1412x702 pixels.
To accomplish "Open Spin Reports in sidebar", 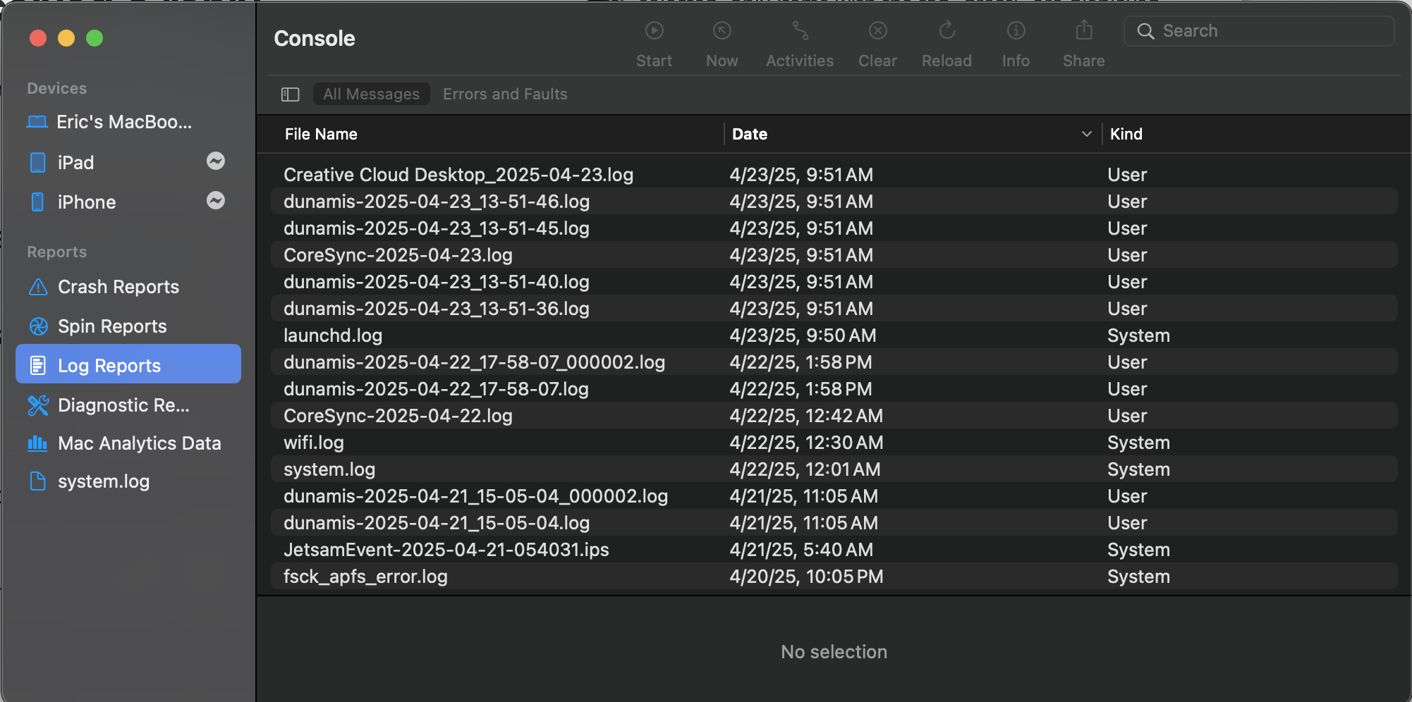I will [112, 326].
